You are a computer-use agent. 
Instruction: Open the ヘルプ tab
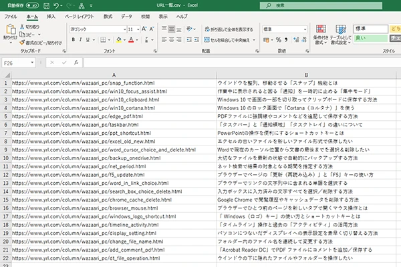(182, 17)
